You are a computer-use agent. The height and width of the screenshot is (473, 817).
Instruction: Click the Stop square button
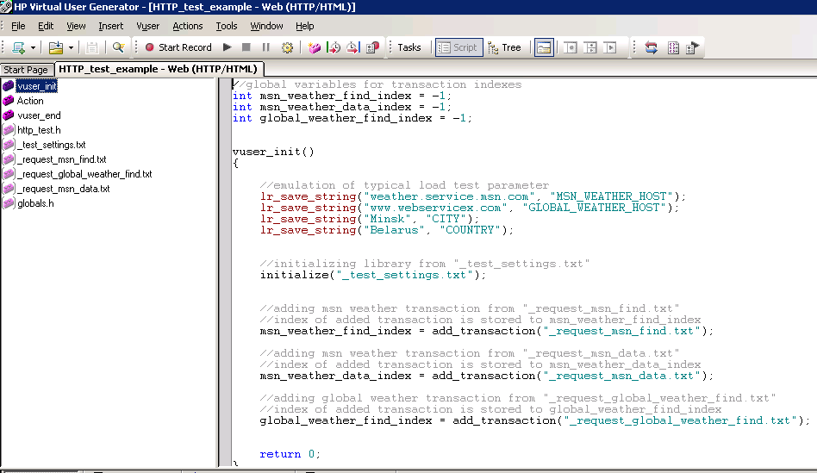[246, 47]
